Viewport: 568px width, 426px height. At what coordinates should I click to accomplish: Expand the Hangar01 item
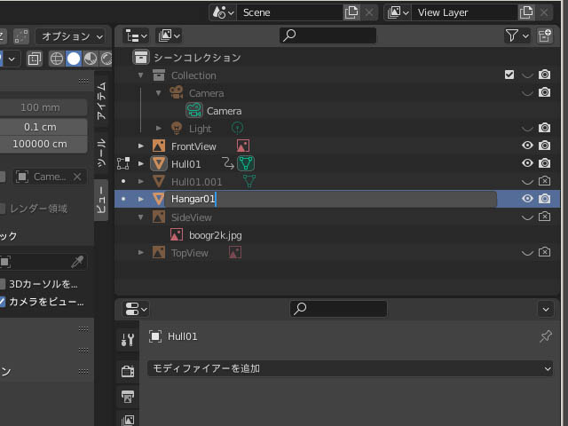141,199
